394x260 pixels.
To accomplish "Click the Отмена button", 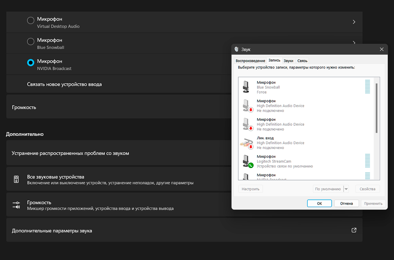I will (346, 203).
